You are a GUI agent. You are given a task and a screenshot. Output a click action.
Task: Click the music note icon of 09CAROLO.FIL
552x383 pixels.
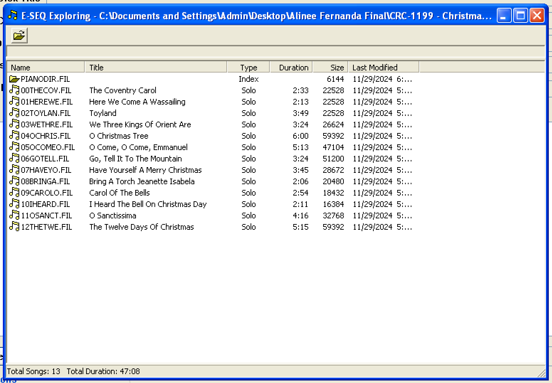(x=14, y=192)
